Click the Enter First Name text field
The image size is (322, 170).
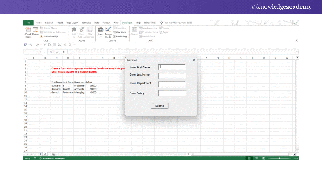coord(172,67)
